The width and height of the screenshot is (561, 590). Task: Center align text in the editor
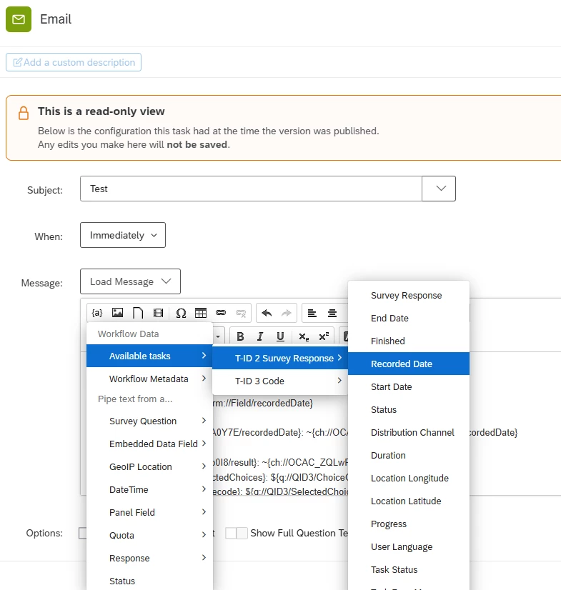(x=332, y=313)
